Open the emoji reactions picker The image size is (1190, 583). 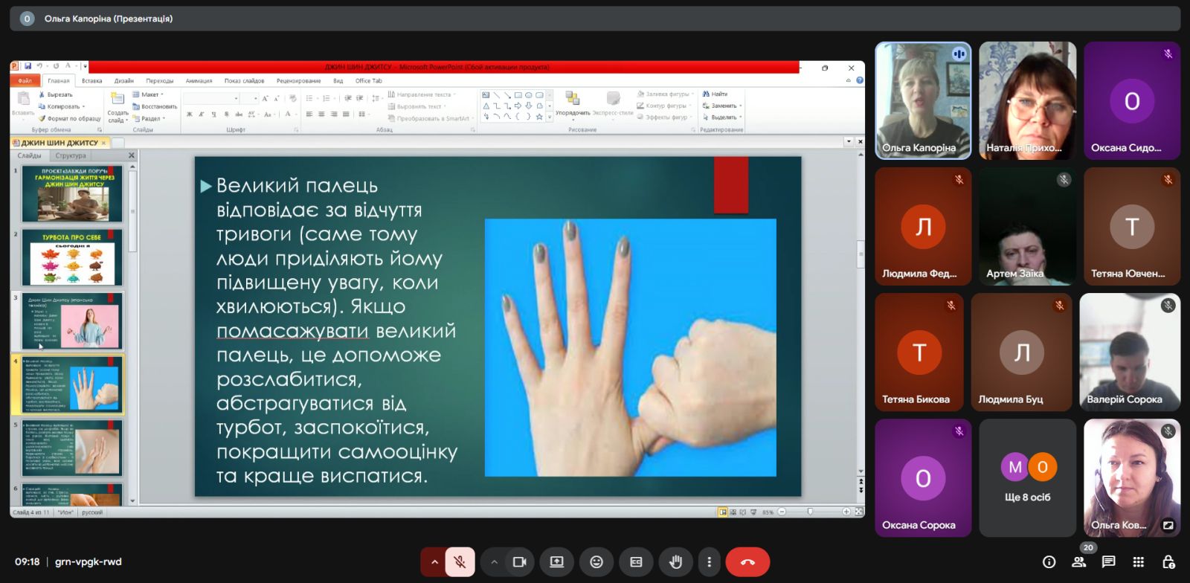coord(596,562)
